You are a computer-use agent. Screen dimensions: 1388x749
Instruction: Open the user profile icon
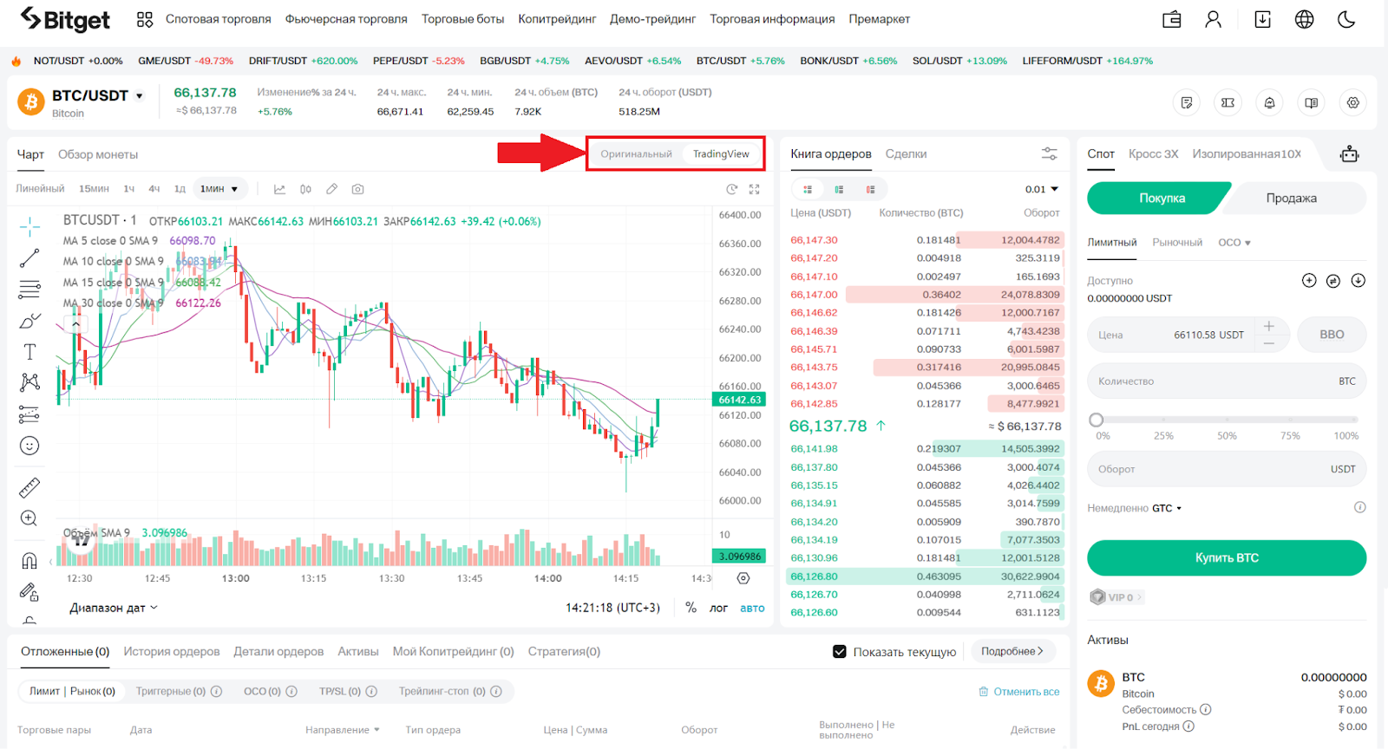1213,19
